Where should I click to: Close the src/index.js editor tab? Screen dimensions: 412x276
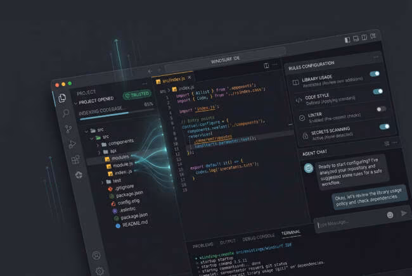190,78
